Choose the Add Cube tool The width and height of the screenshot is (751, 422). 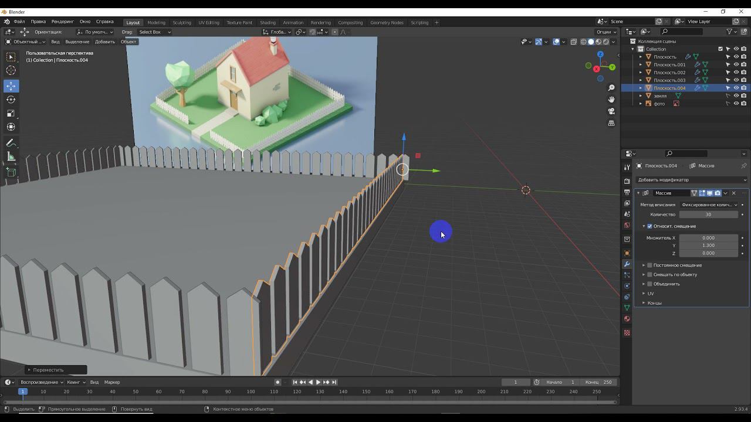coord(11,172)
